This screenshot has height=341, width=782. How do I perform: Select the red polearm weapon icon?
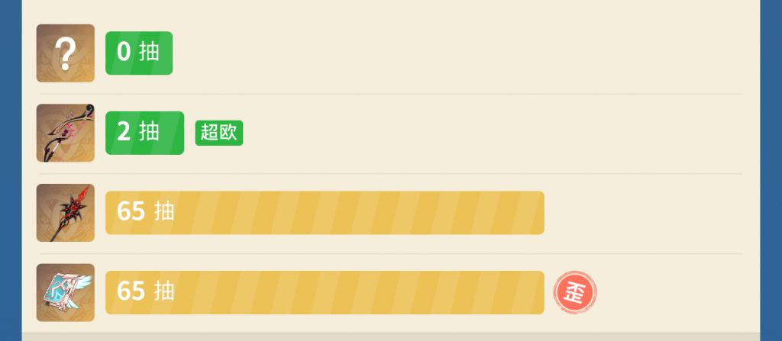pyautogui.click(x=66, y=213)
